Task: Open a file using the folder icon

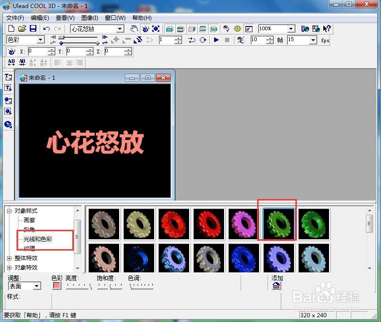Action: tap(22, 29)
